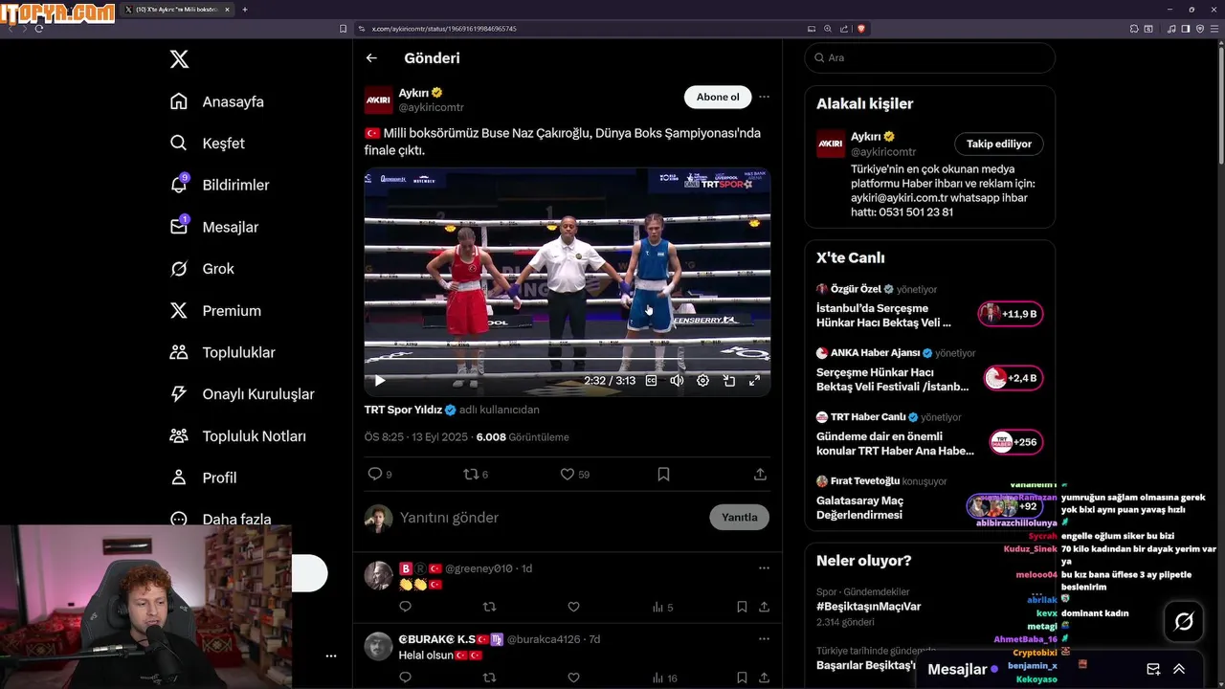The image size is (1225, 689).
Task: Click the browser address bar URL
Action: 444,29
